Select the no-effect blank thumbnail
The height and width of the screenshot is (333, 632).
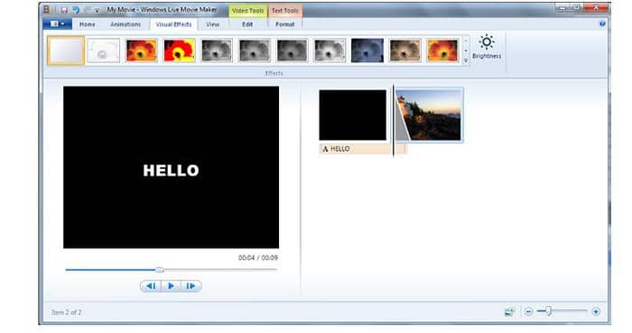coord(66,51)
